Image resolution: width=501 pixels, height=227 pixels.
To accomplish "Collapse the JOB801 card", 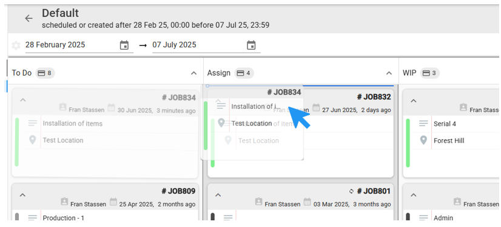I will 218,195.
